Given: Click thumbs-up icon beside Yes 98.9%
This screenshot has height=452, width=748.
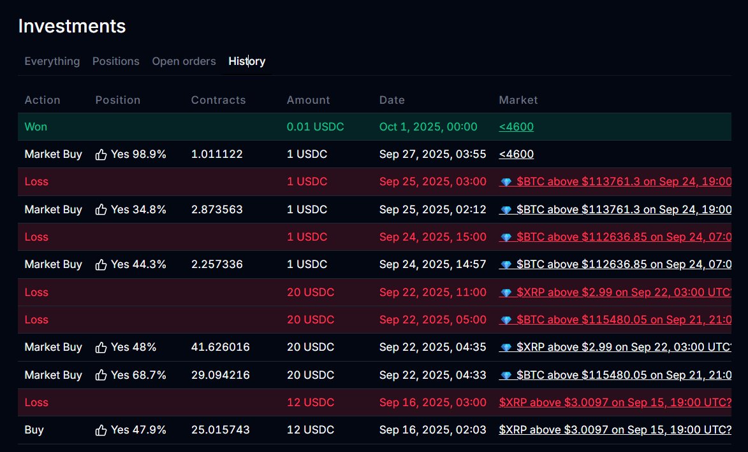Looking at the screenshot, I should (x=101, y=154).
